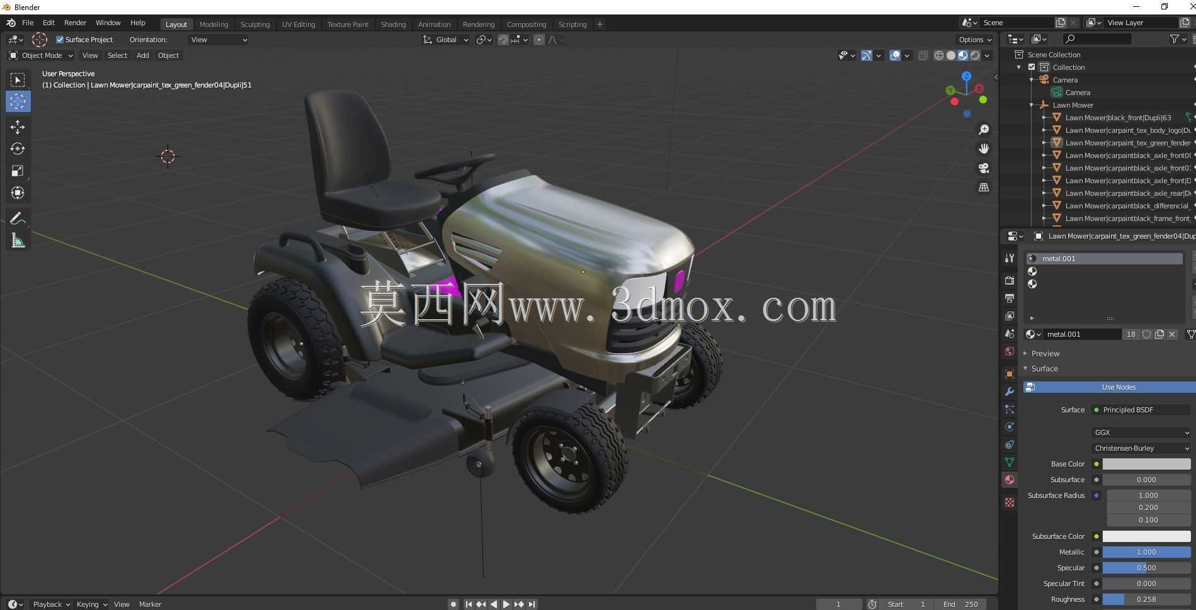Open the Global transform orientation dropdown
Screen dimensions: 1196x610
tap(446, 40)
